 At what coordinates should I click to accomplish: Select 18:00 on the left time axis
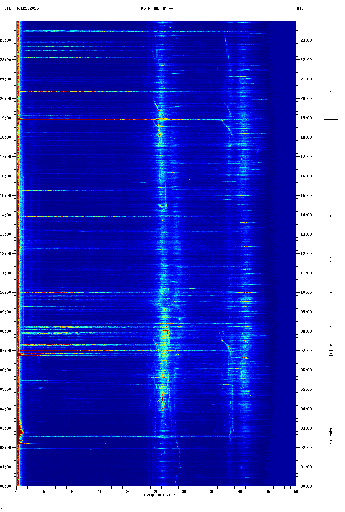[x=6, y=137]
